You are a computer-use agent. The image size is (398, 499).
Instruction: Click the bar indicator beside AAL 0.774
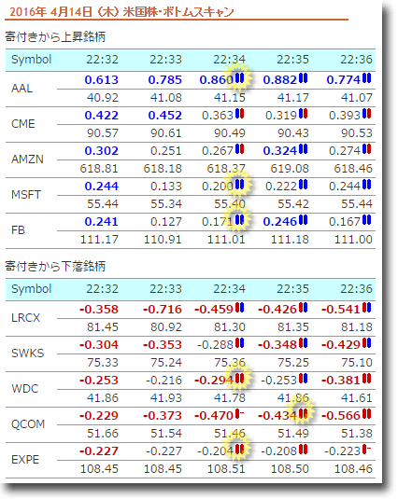367,78
